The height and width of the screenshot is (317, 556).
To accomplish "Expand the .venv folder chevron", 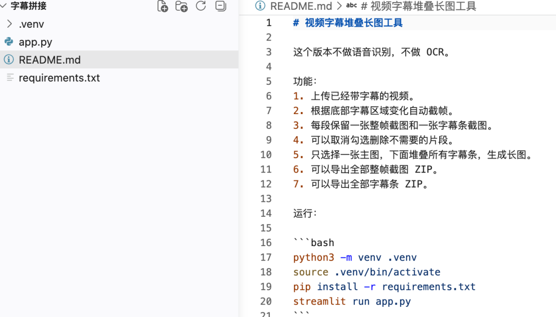I will (10, 24).
